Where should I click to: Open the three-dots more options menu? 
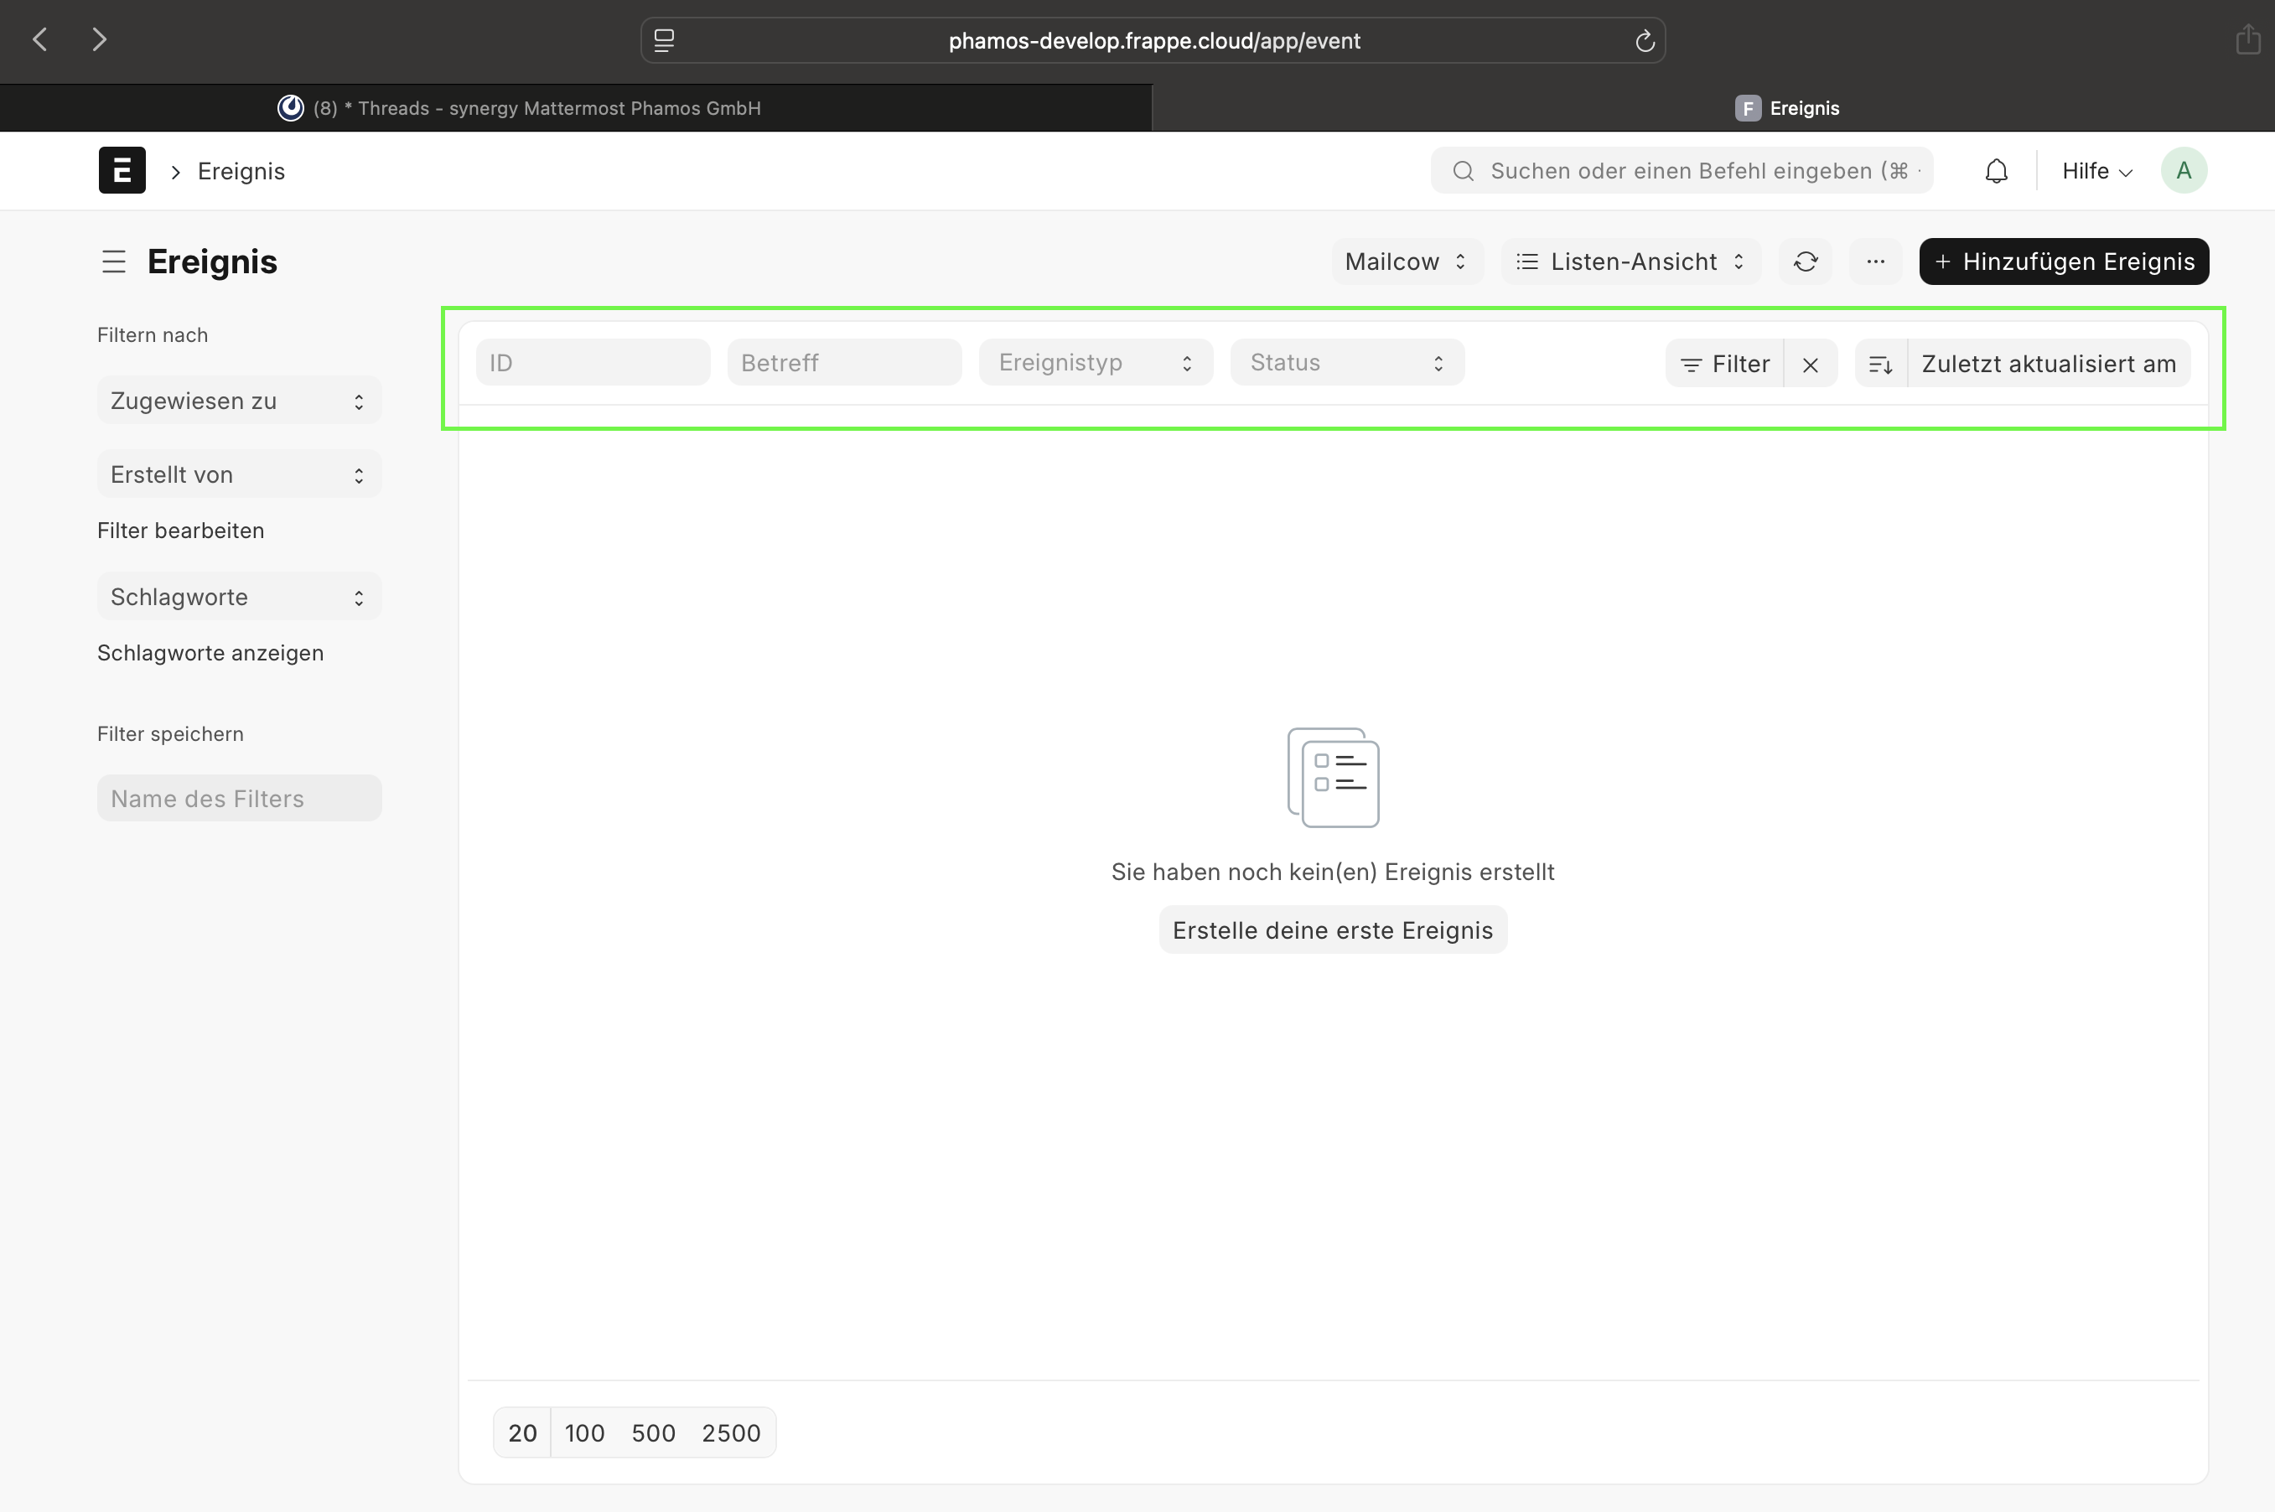[1875, 261]
